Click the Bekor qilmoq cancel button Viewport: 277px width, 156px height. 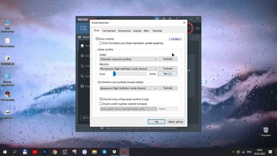(176, 122)
